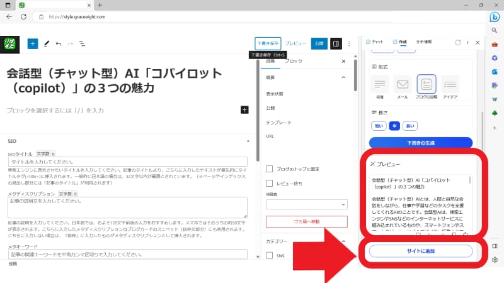The height and width of the screenshot is (283, 504).
Task: Click the メタディスクリプション text area
Action: point(128,208)
